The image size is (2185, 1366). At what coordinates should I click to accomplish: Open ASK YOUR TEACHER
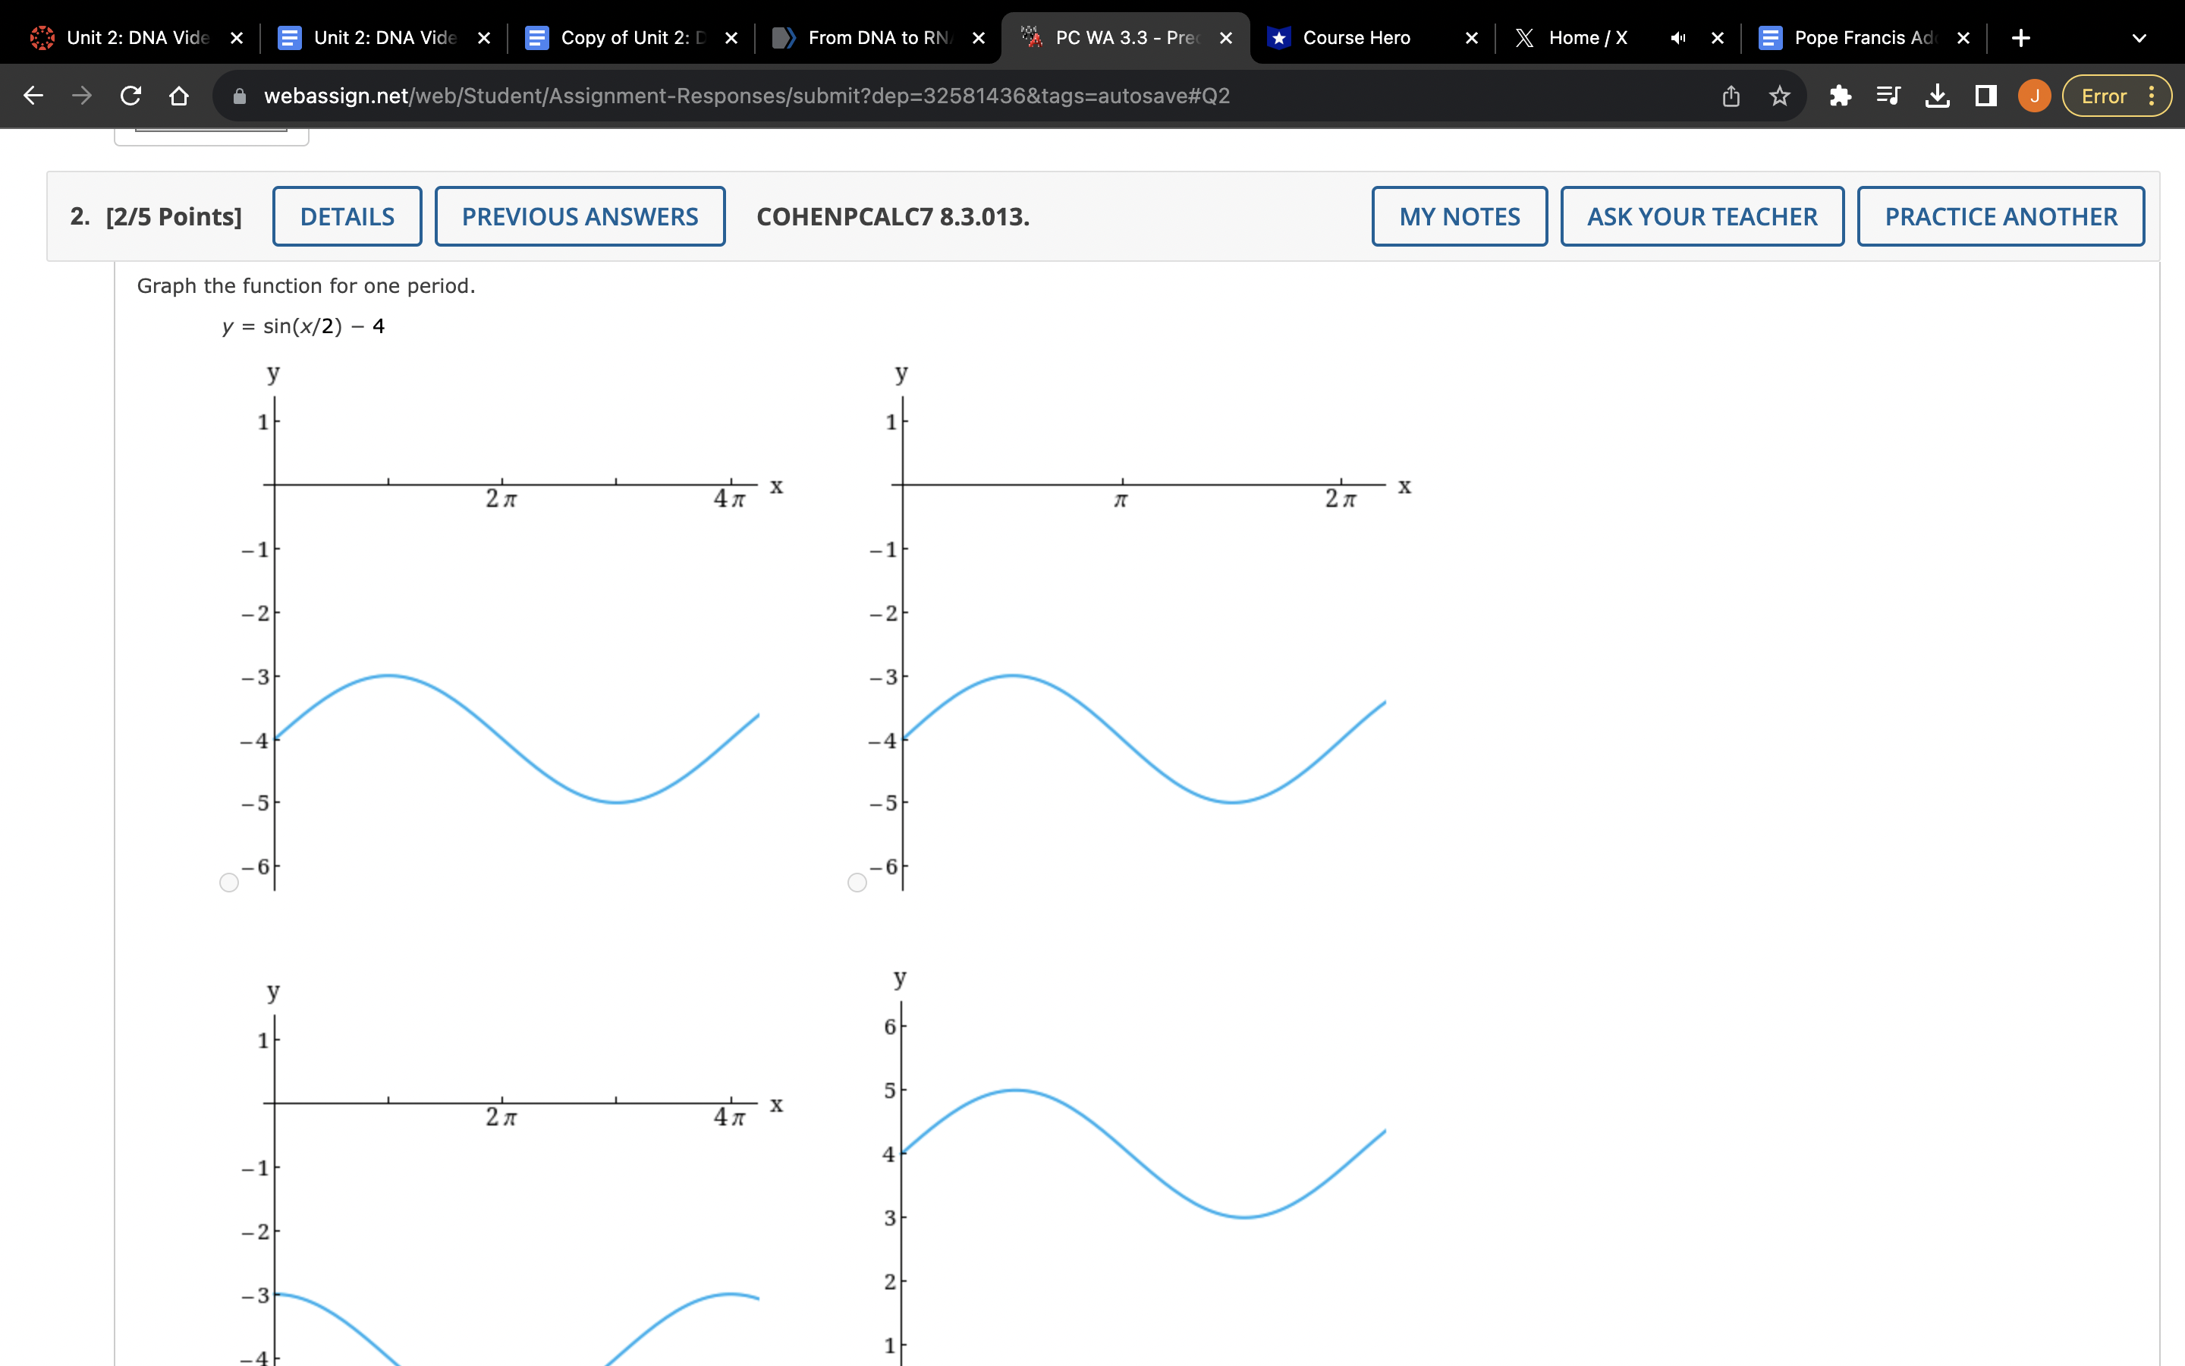pos(1701,217)
